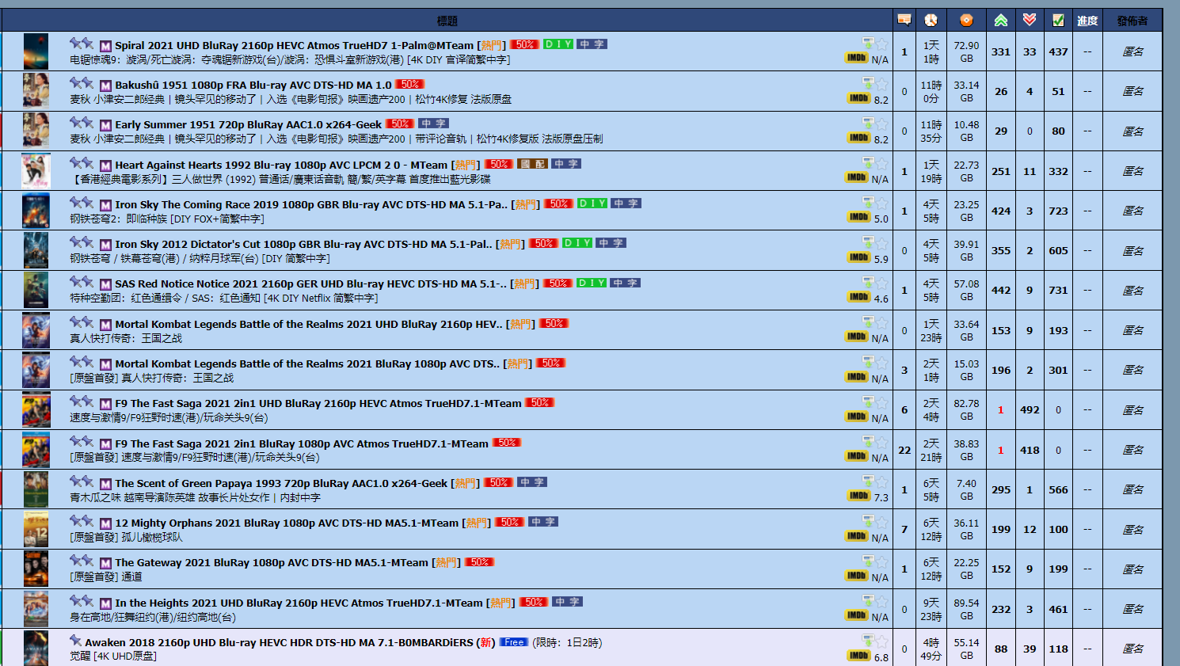View the 331 seeders for Spiral 2021
Image resolution: width=1180 pixels, height=666 pixels.
point(1001,52)
